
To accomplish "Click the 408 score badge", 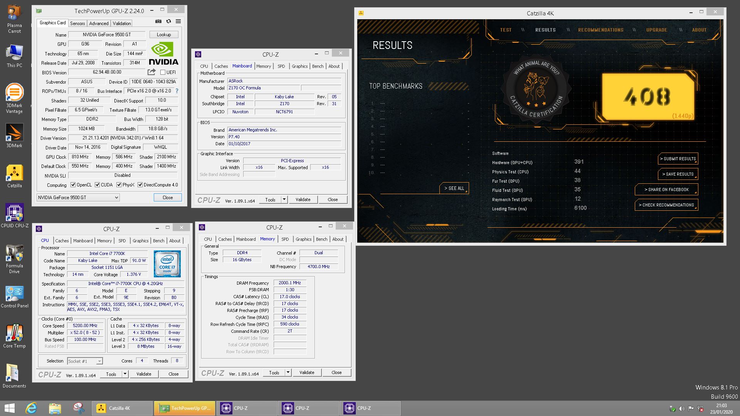I will 647,97.
